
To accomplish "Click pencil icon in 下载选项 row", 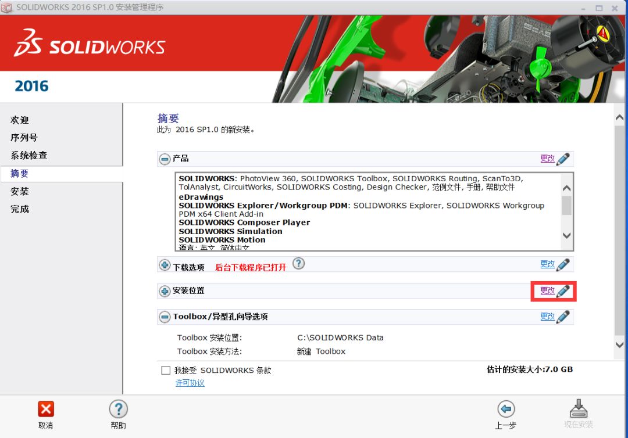I will 563,264.
